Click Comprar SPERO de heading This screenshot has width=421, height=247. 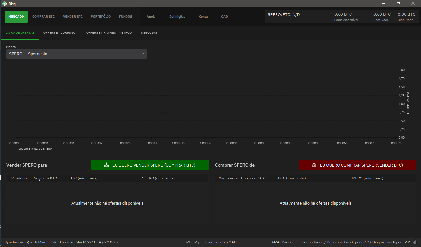coord(235,165)
